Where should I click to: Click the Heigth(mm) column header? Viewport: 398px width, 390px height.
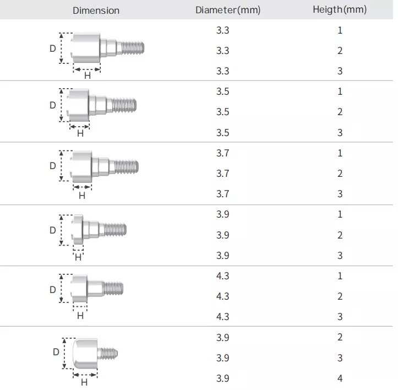click(340, 10)
